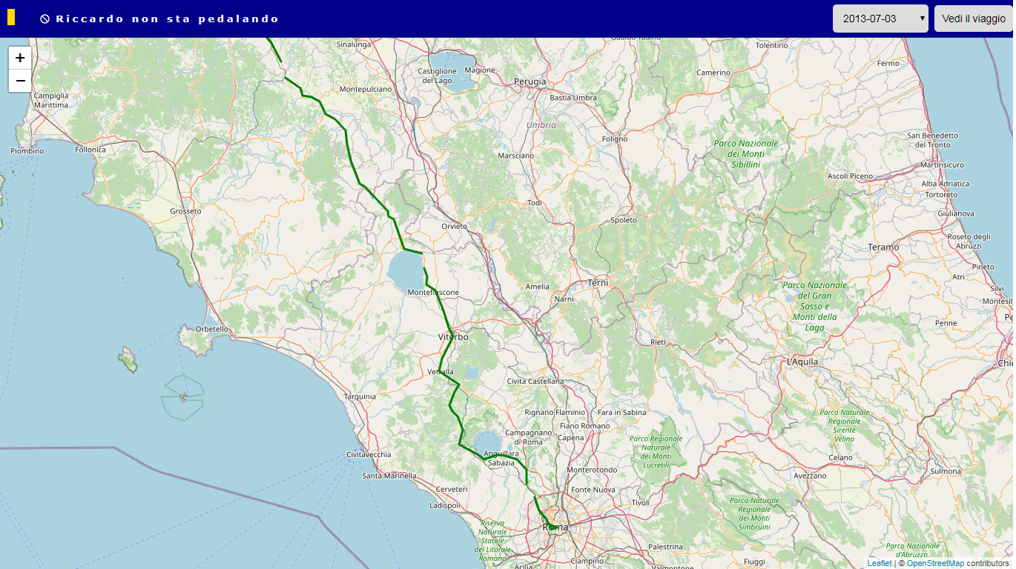Click the route endpoint marker at Roma

553,527
